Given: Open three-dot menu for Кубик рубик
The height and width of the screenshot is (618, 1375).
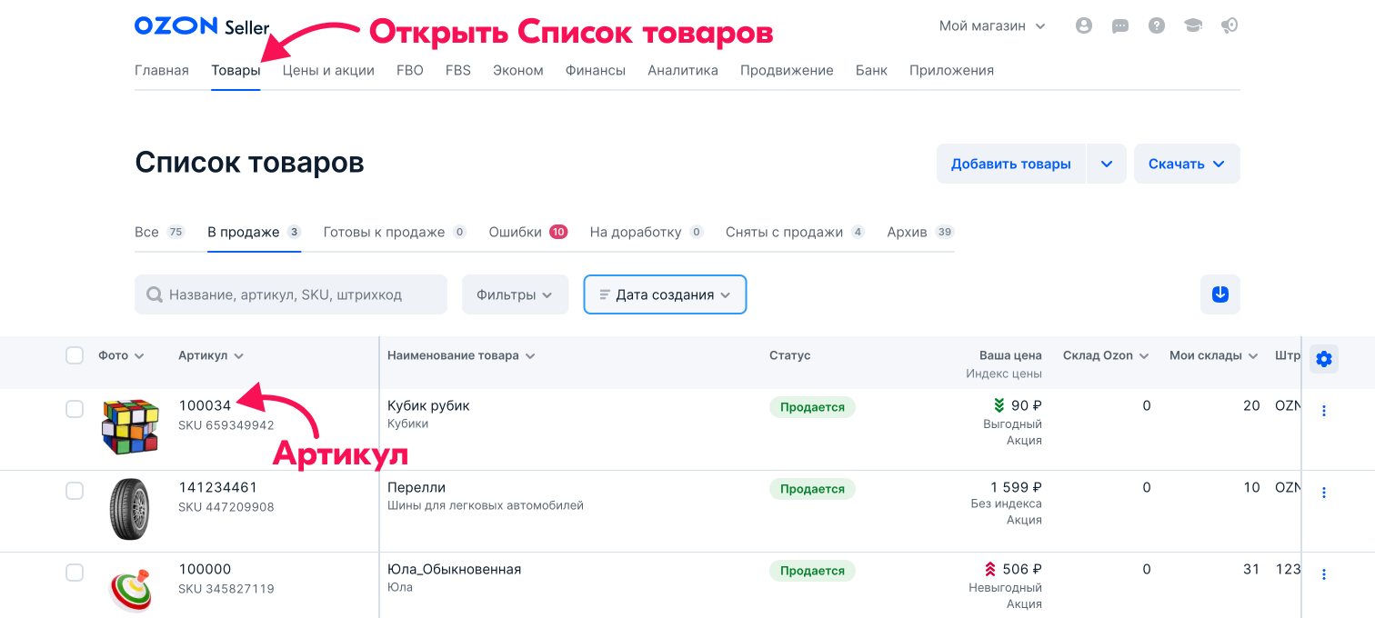Looking at the screenshot, I should pyautogui.click(x=1324, y=411).
